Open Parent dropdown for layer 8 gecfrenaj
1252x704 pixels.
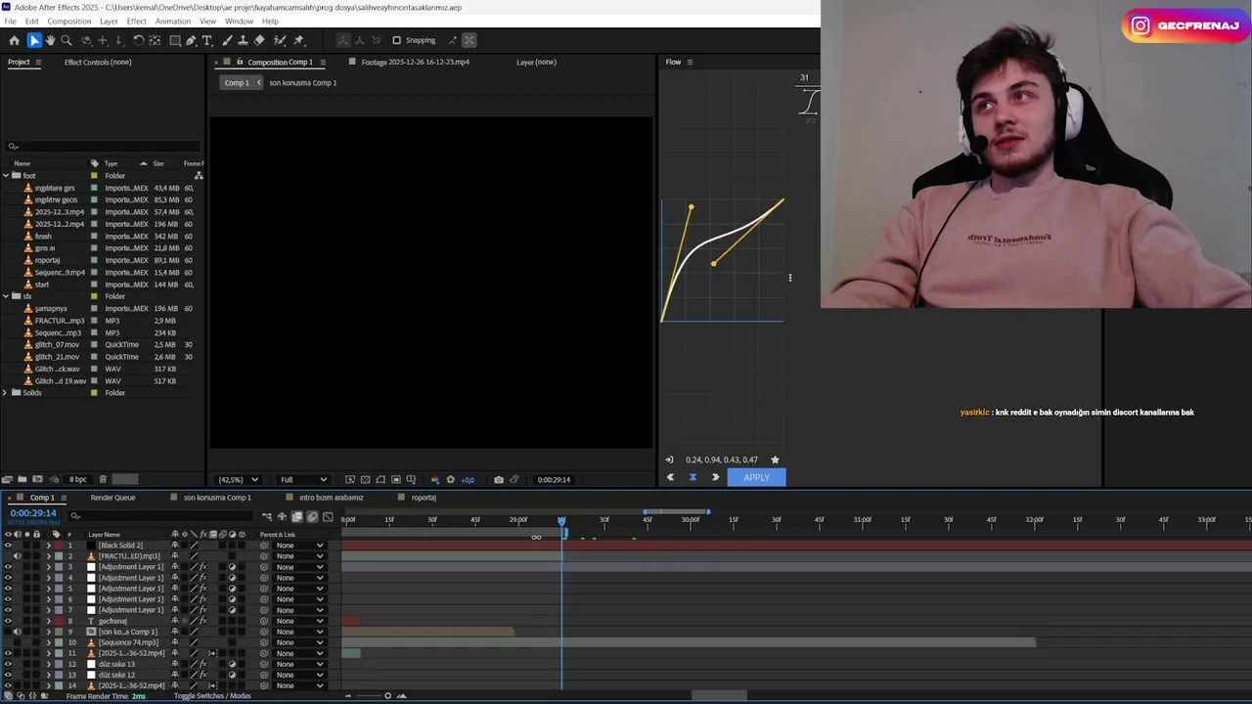[299, 621]
